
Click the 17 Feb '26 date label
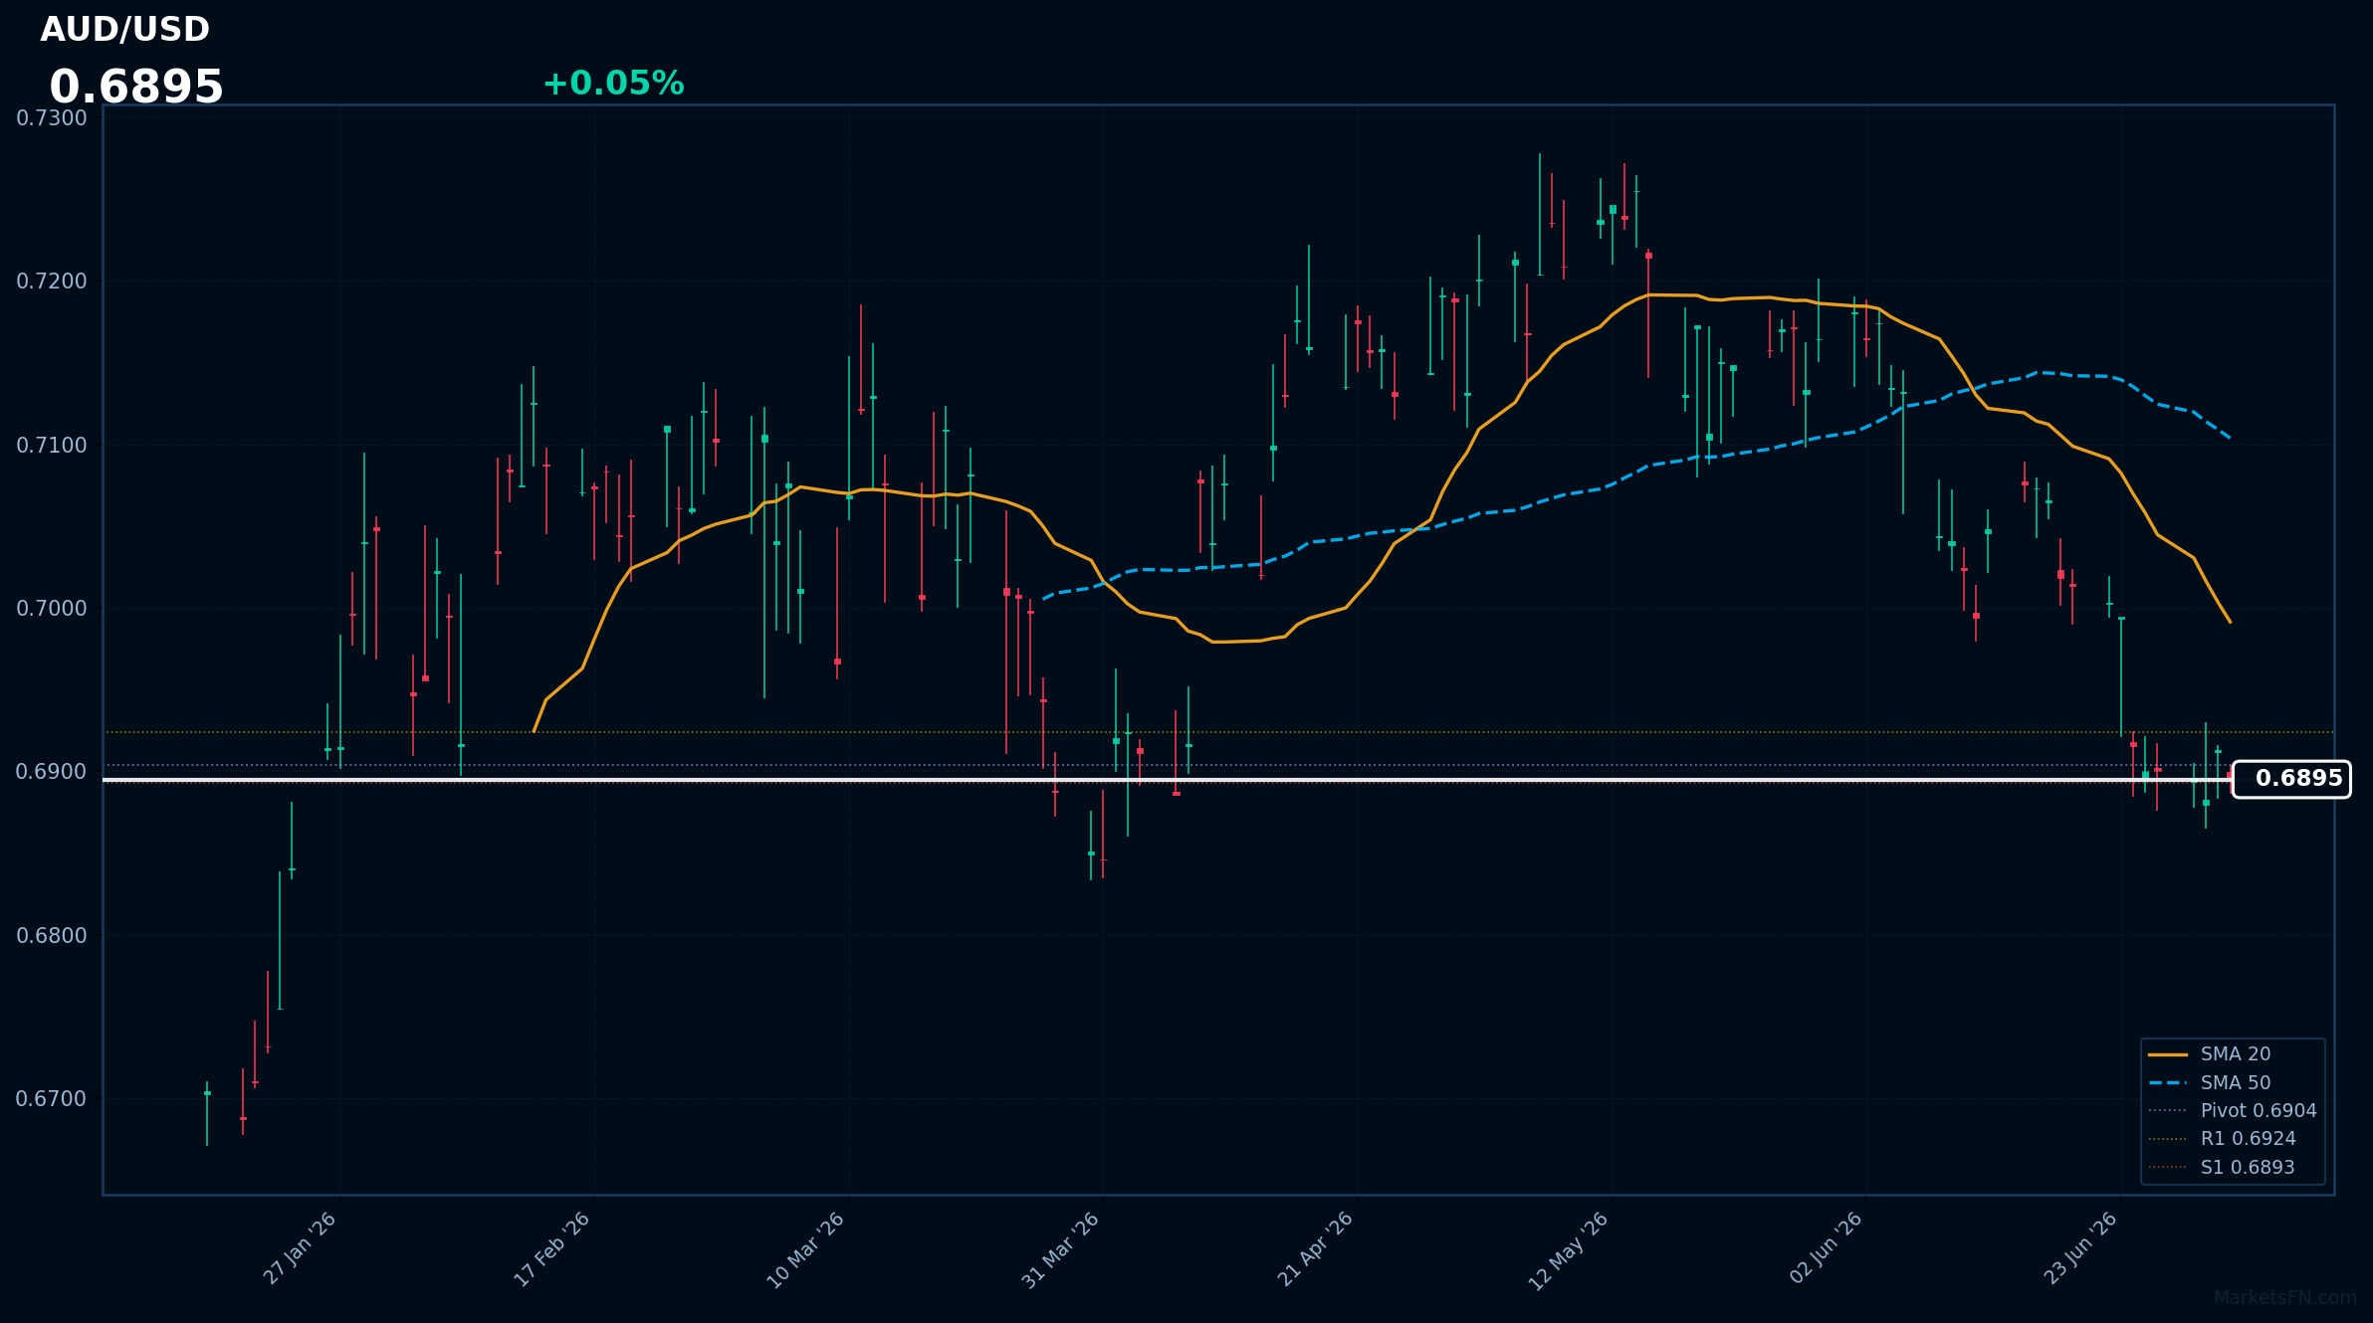click(x=552, y=1249)
